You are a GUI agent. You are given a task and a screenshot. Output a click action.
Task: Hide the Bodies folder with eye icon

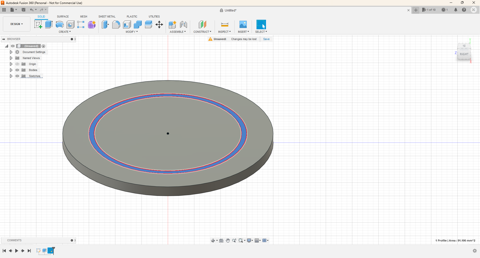coord(17,70)
